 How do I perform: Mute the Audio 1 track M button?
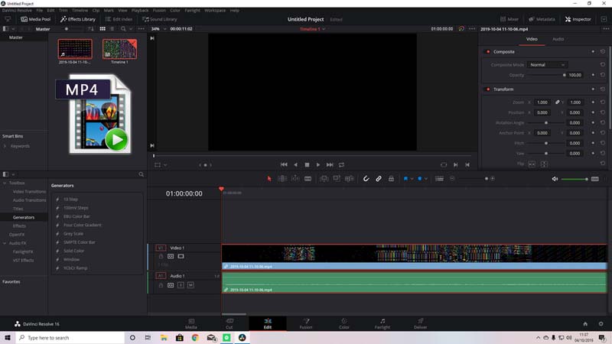(190, 285)
